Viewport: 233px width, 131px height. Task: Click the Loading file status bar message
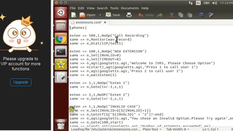[x=106, y=129]
